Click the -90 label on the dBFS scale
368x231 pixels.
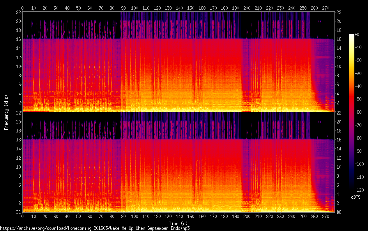(x=361, y=151)
